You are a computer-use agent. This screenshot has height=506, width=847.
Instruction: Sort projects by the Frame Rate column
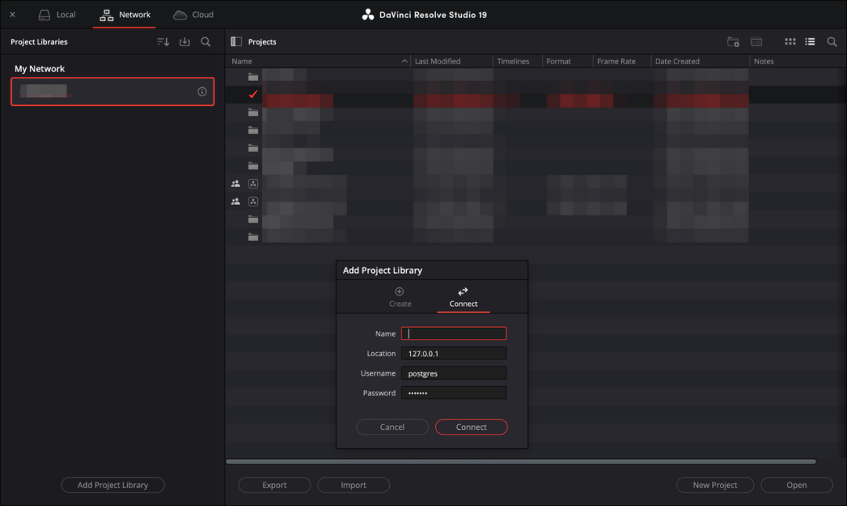point(622,61)
